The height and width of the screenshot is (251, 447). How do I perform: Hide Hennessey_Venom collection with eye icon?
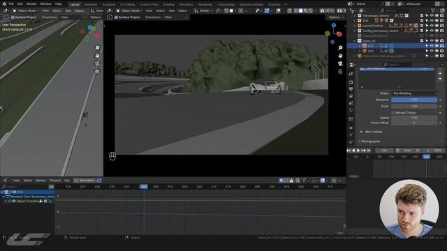pyautogui.click(x=432, y=15)
